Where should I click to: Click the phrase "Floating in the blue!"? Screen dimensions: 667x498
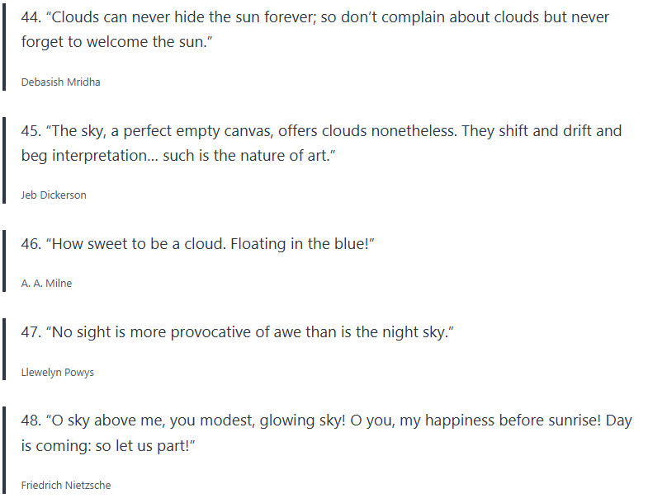click(301, 245)
